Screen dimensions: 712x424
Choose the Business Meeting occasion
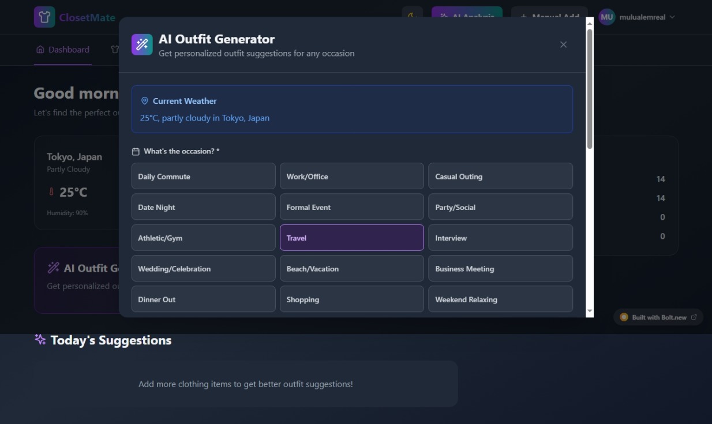click(x=500, y=268)
